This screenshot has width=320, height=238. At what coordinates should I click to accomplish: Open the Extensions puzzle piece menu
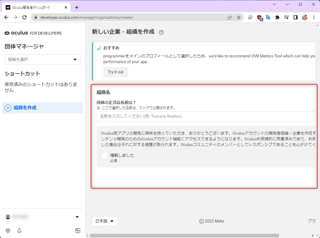[x=277, y=18]
